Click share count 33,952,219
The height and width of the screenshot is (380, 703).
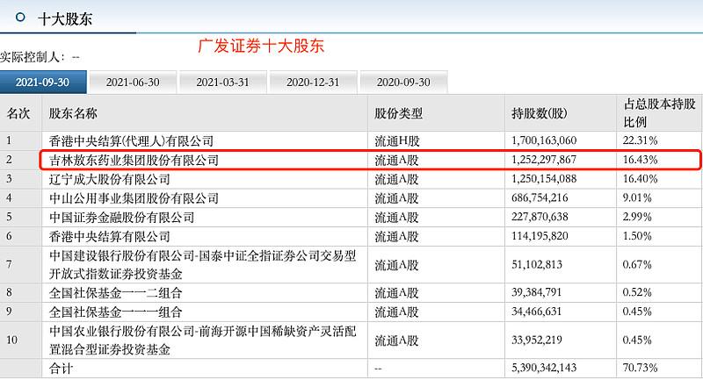point(537,340)
